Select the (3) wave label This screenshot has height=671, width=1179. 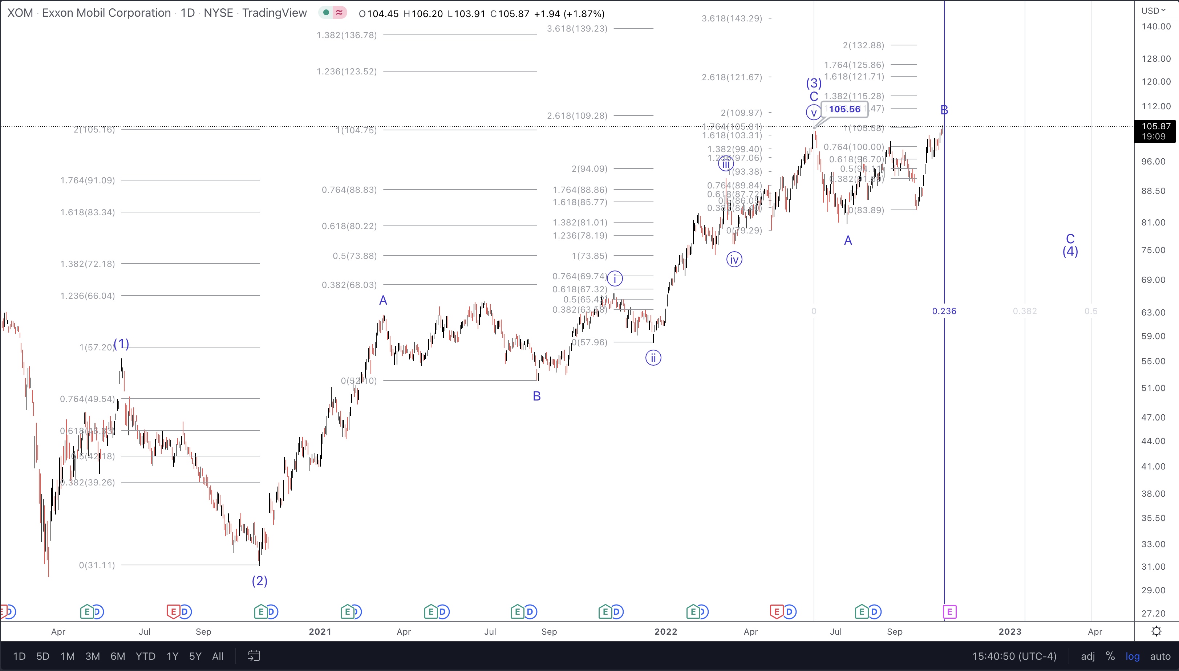click(814, 83)
